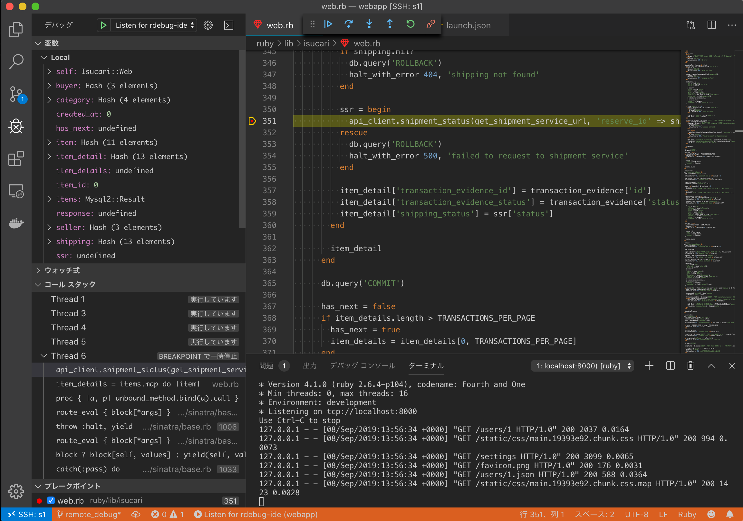Screen dimensions: 743x521
Task: Close the bottom panel
Action: point(732,366)
